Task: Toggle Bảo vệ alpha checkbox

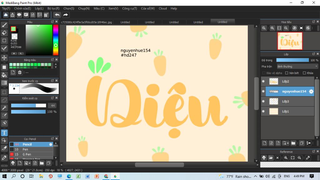Action: tap(264, 73)
